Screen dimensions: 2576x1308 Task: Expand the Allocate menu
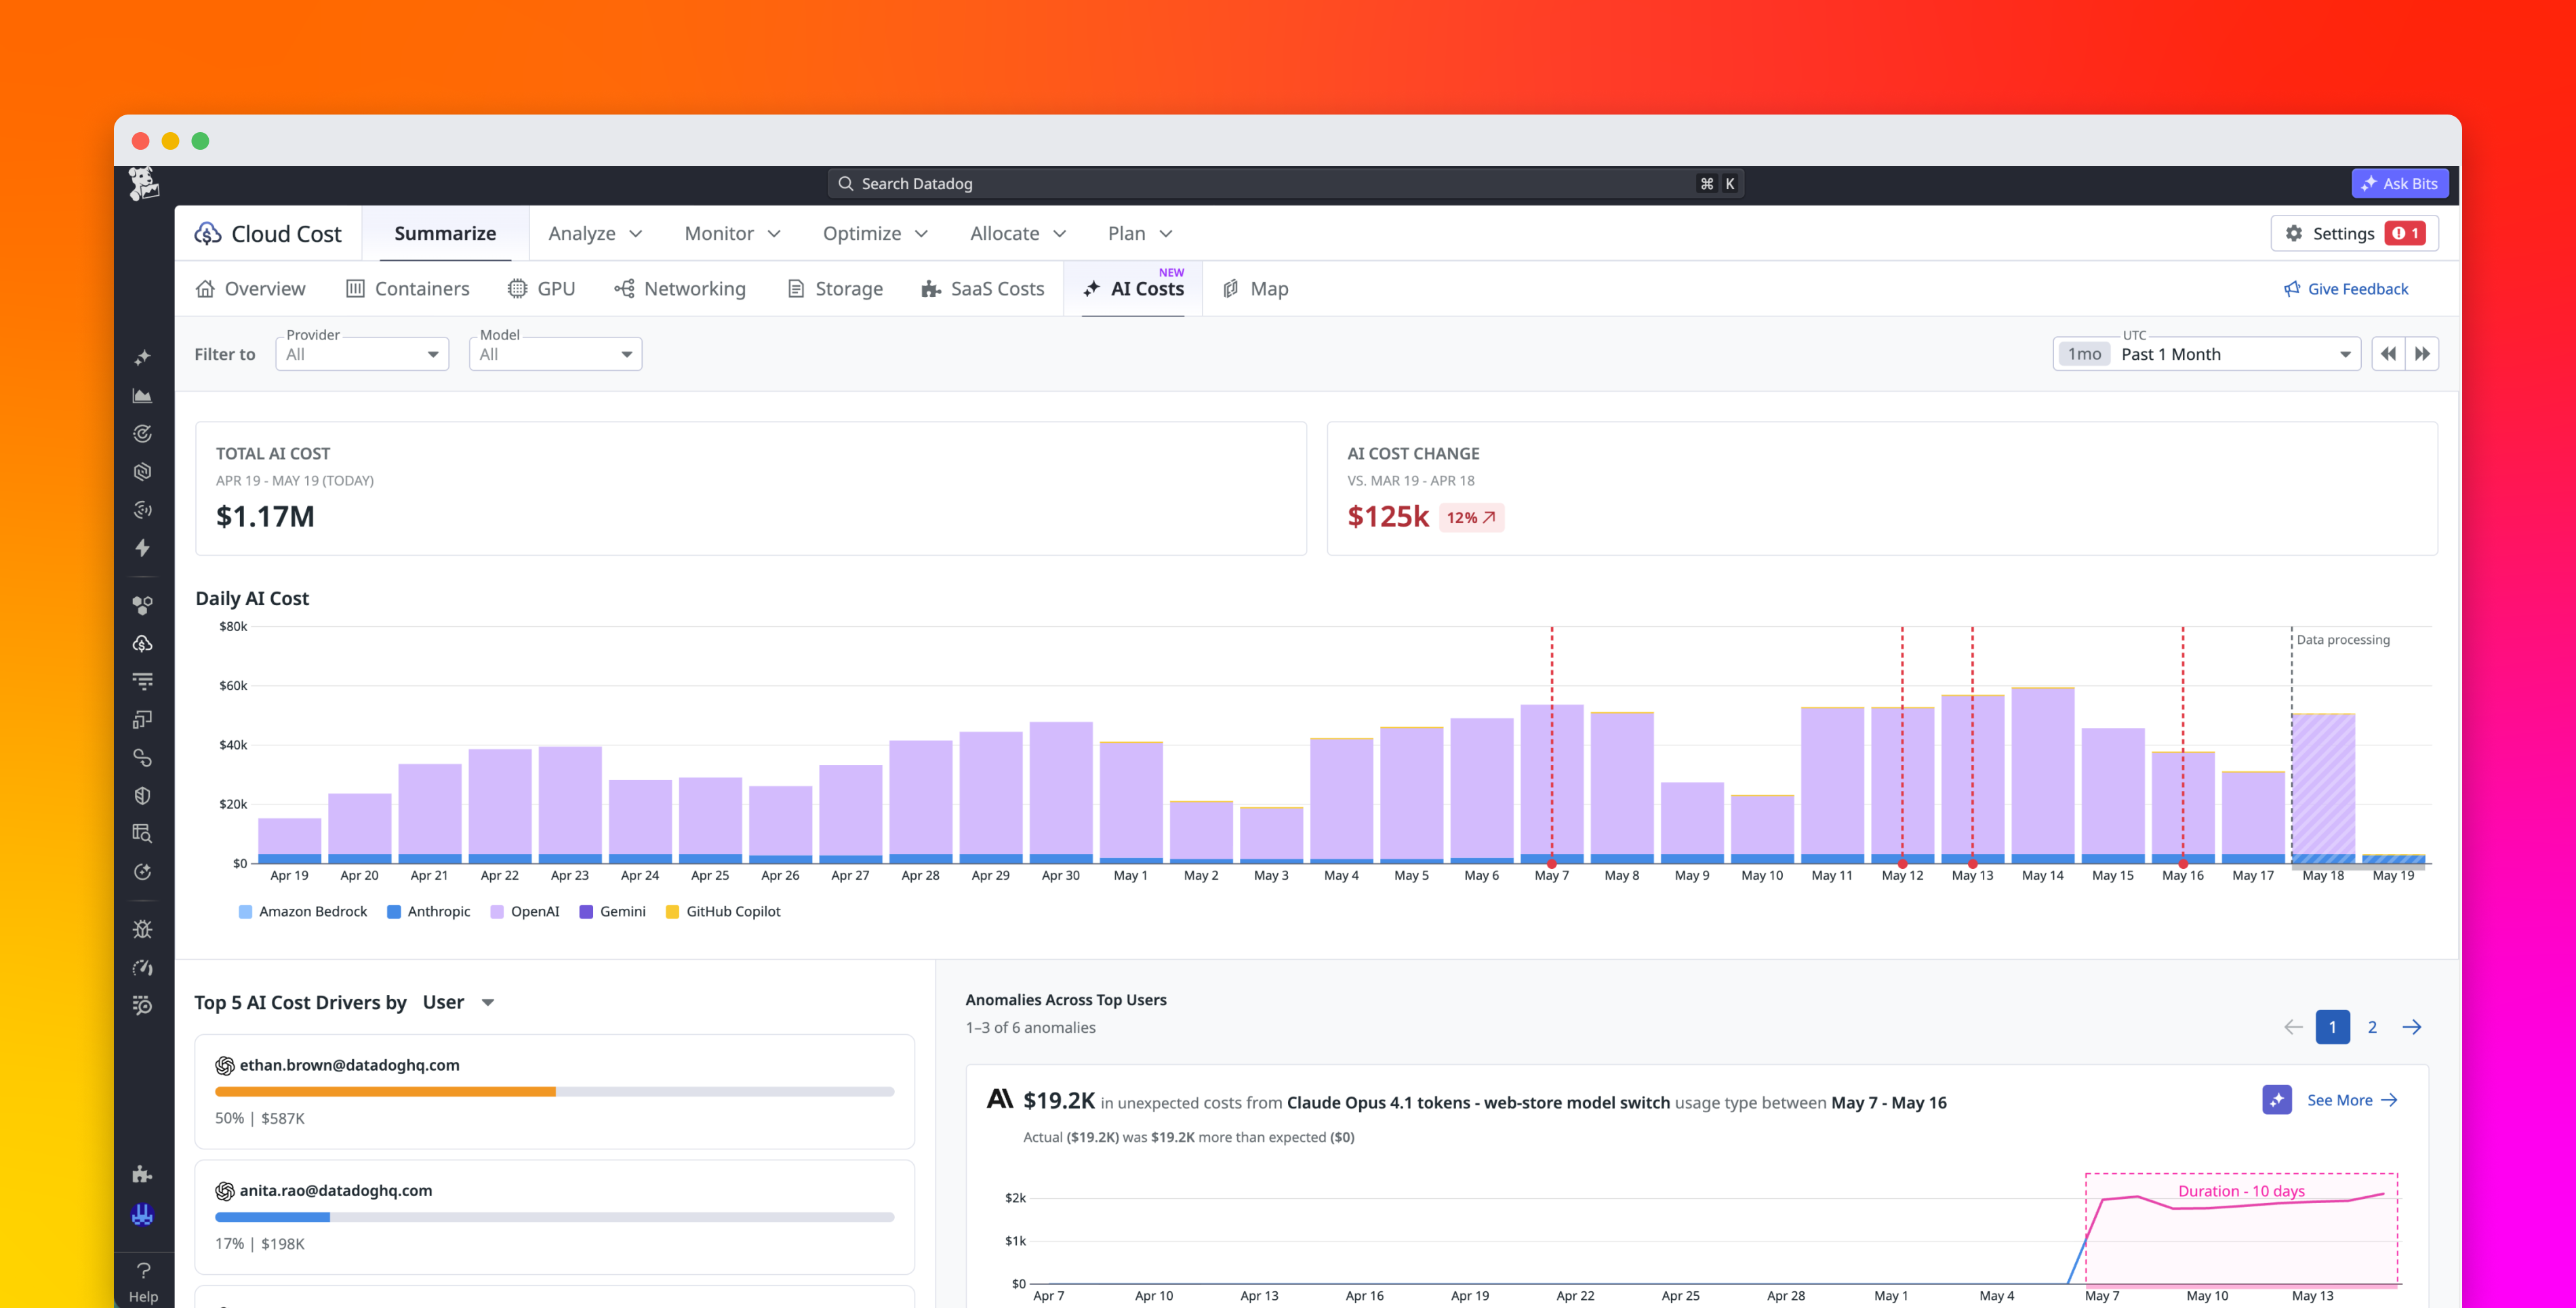point(1019,234)
